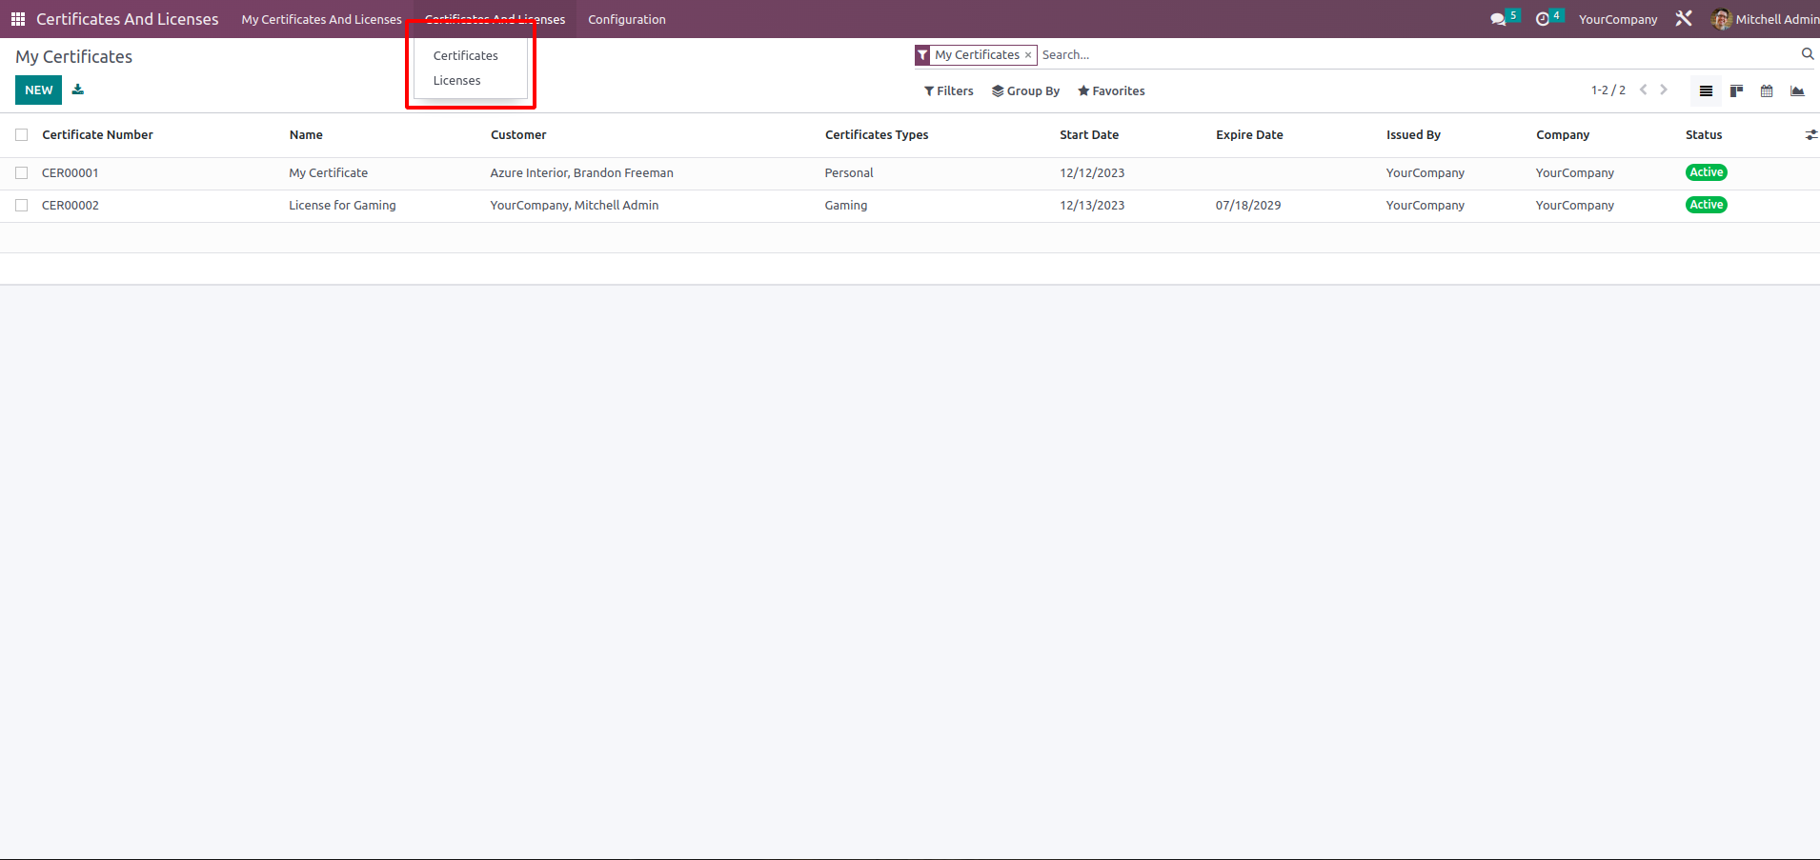Sort by Issued By column header

point(1413,135)
